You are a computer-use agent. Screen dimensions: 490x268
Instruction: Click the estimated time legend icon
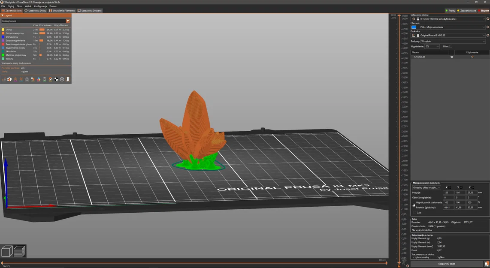[44, 79]
